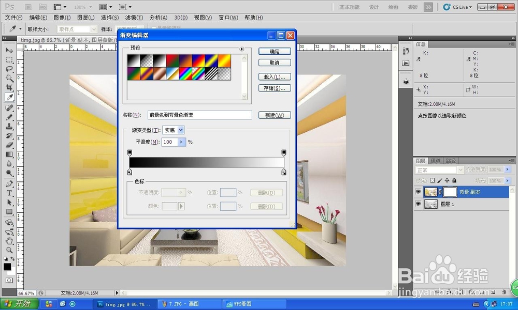Select the Lasso tool
This screenshot has height=310, width=518.
[9, 69]
